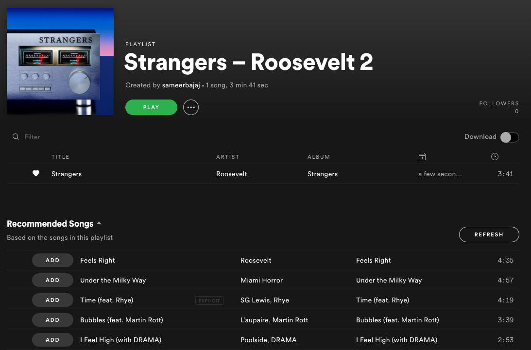This screenshot has width=531, height=350.
Task: Click the search magnifier icon beside Filter
Action: (x=16, y=137)
